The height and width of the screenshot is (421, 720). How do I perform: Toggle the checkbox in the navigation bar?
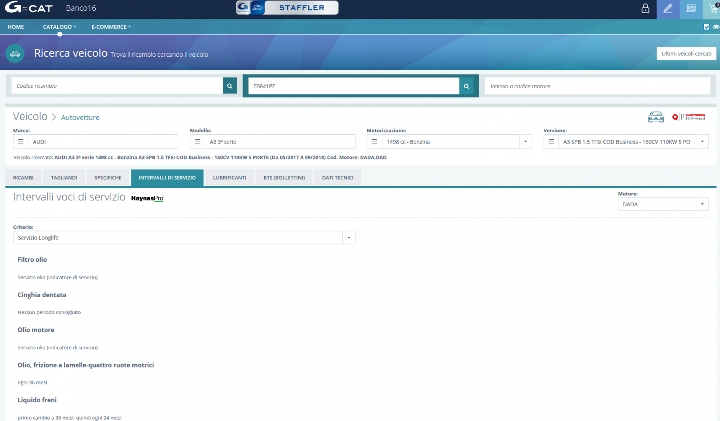(706, 27)
